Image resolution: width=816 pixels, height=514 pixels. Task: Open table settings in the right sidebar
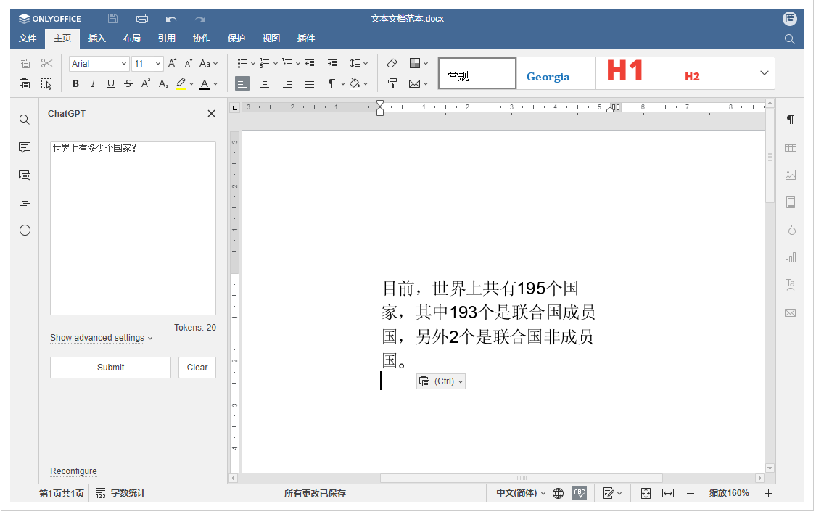pyautogui.click(x=790, y=147)
